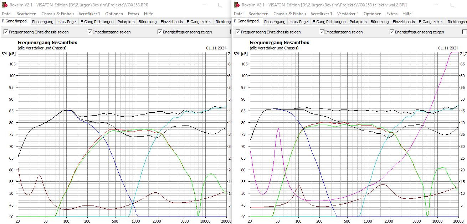
Task: Switch to Phasengang tab in left window
Action: tap(42, 22)
